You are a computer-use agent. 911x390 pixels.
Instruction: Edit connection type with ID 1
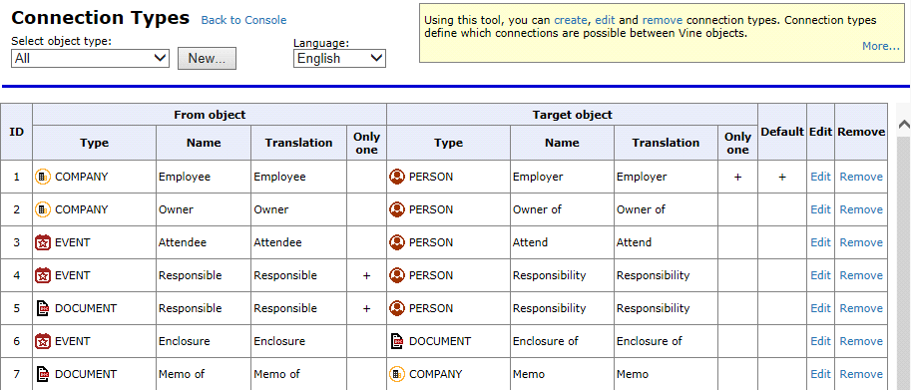(x=820, y=177)
